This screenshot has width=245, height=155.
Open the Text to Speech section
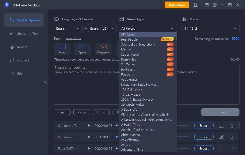(x=24, y=20)
